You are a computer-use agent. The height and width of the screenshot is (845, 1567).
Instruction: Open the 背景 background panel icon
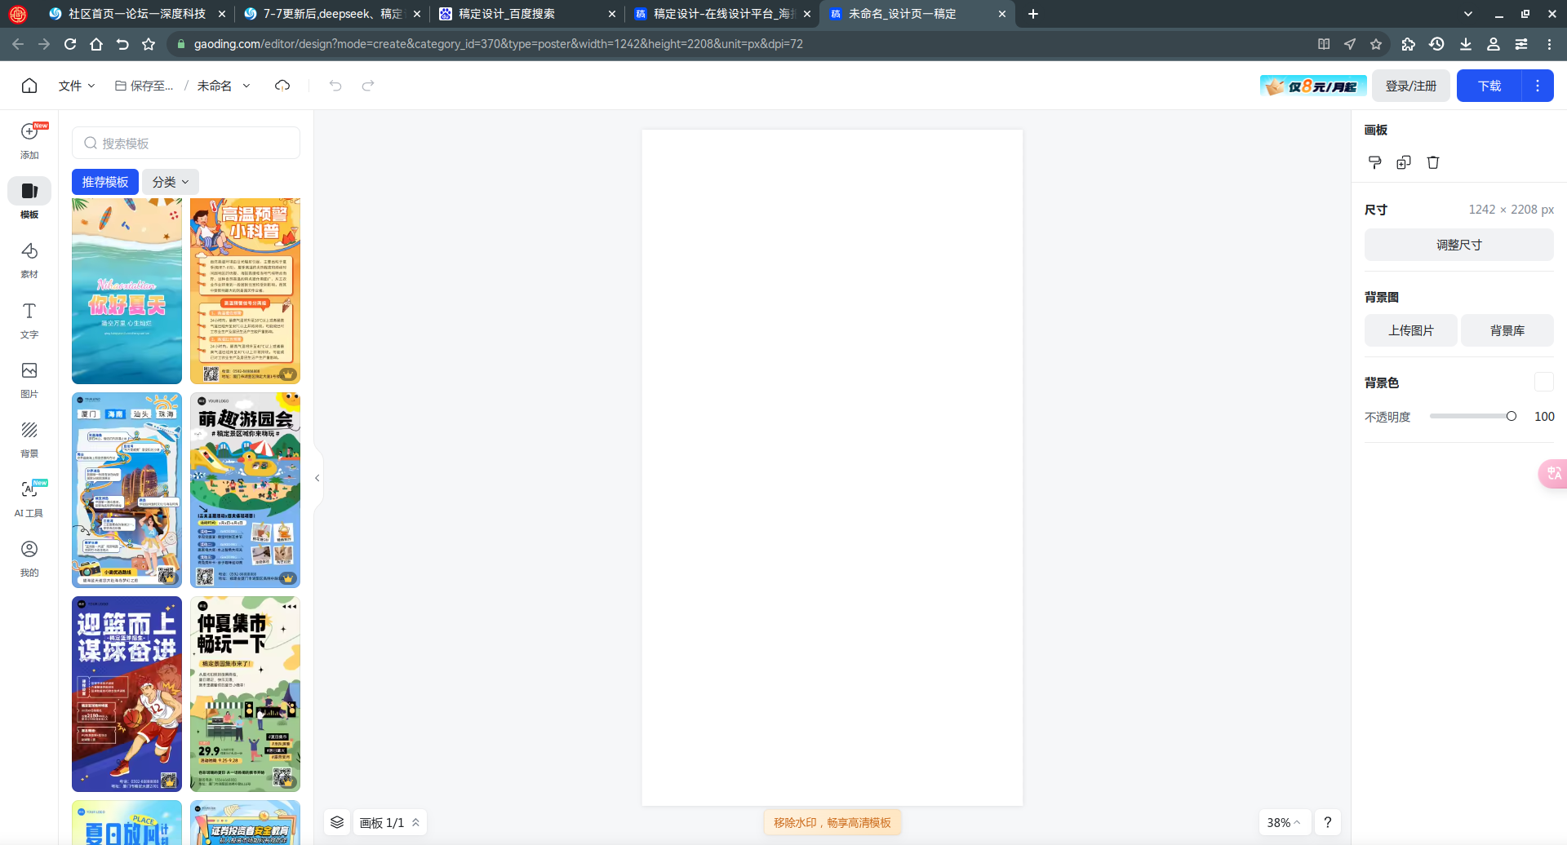(x=29, y=439)
